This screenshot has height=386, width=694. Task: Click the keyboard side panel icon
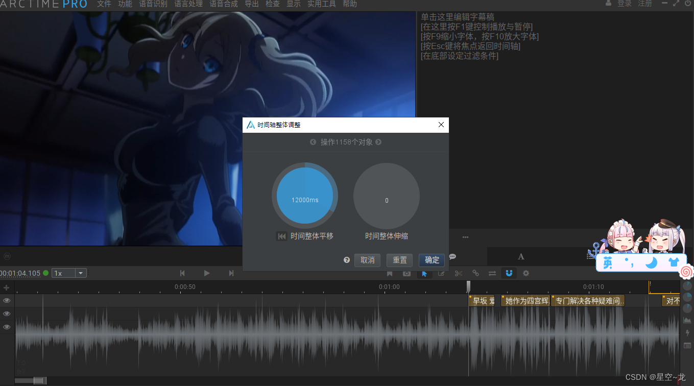687,346
